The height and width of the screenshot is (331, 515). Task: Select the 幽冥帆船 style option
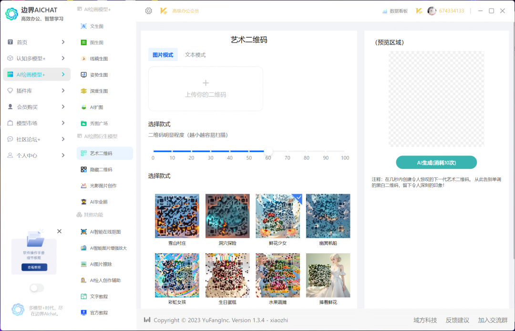(x=328, y=216)
